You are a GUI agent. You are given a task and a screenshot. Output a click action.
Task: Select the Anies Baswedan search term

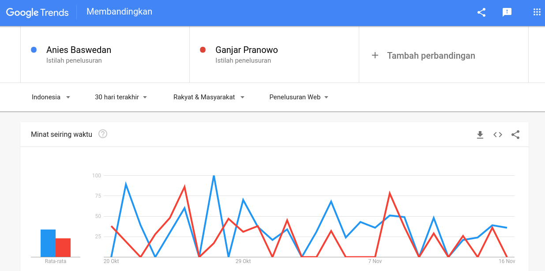pyautogui.click(x=79, y=50)
